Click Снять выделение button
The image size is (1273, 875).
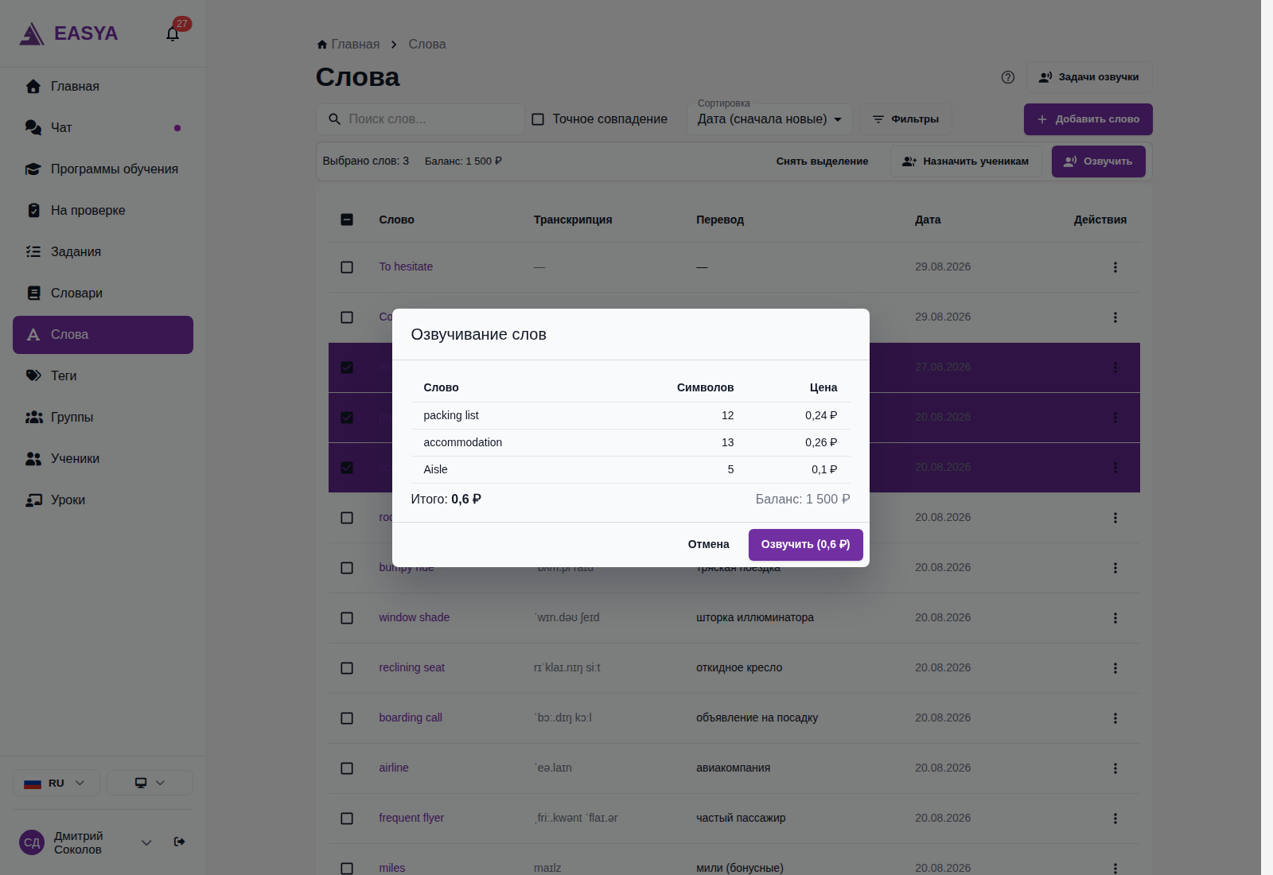pos(822,161)
